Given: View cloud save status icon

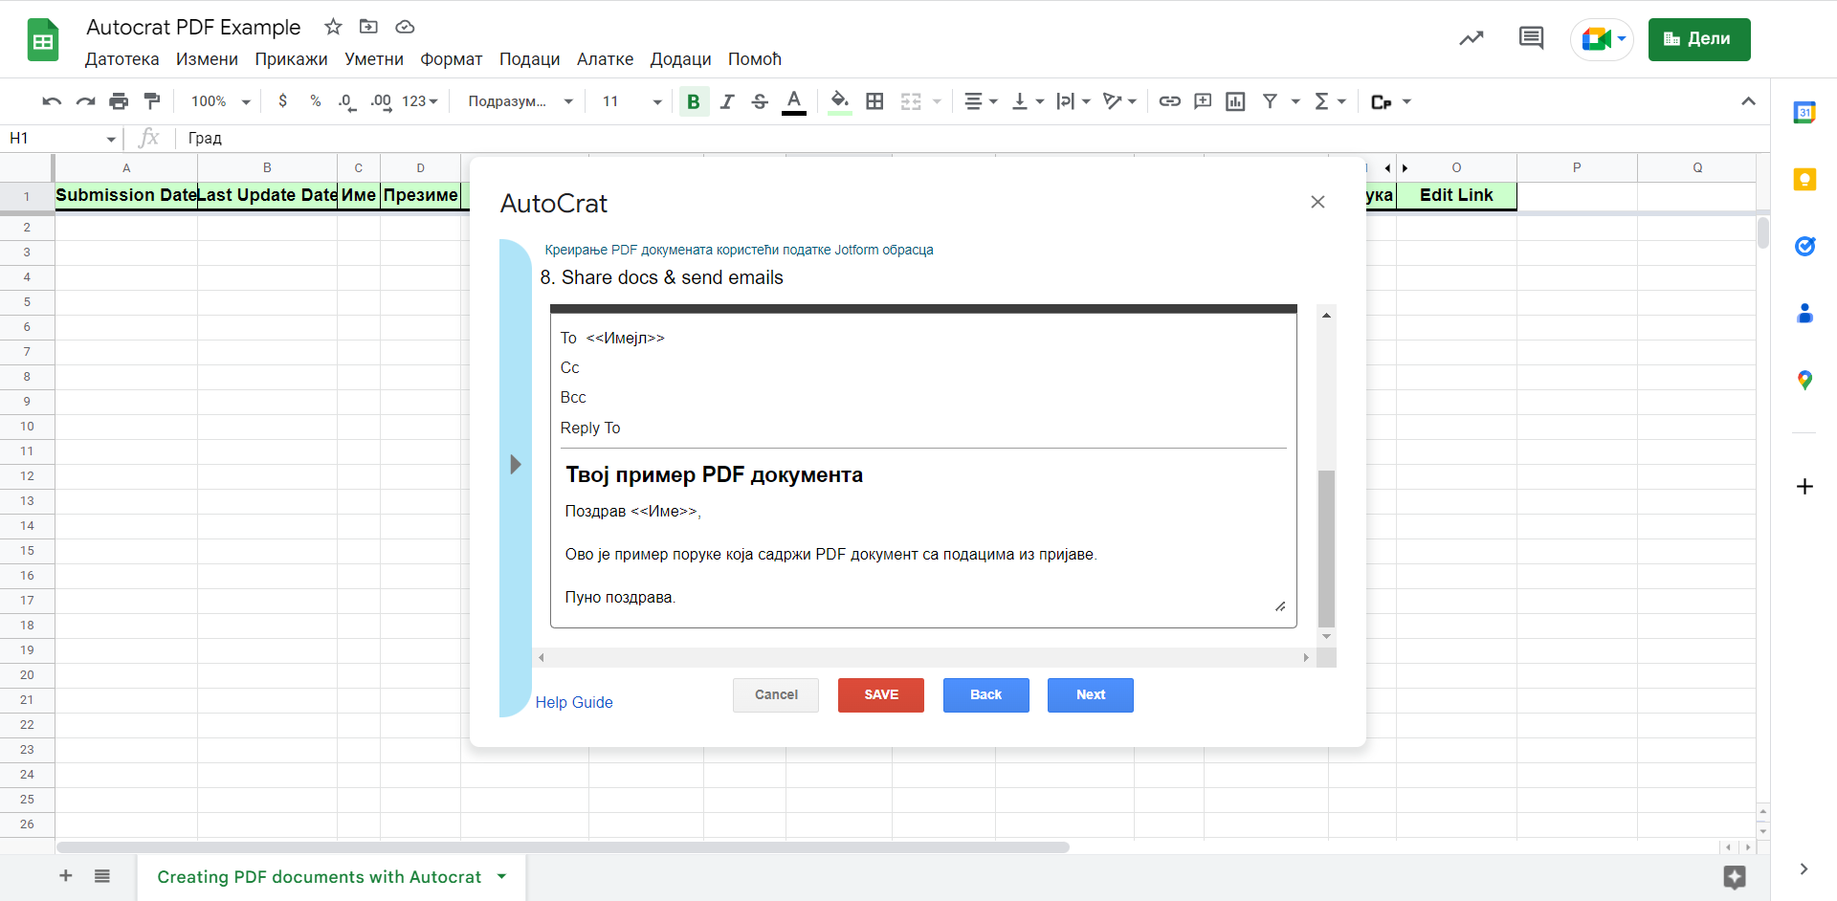Looking at the screenshot, I should [x=405, y=27].
